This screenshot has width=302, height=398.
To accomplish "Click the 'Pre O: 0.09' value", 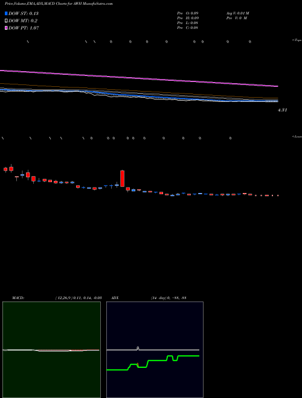I will (188, 13).
